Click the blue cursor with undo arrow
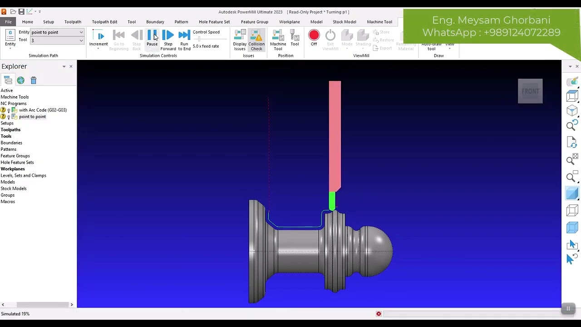This screenshot has height=327, width=581. coord(571,258)
